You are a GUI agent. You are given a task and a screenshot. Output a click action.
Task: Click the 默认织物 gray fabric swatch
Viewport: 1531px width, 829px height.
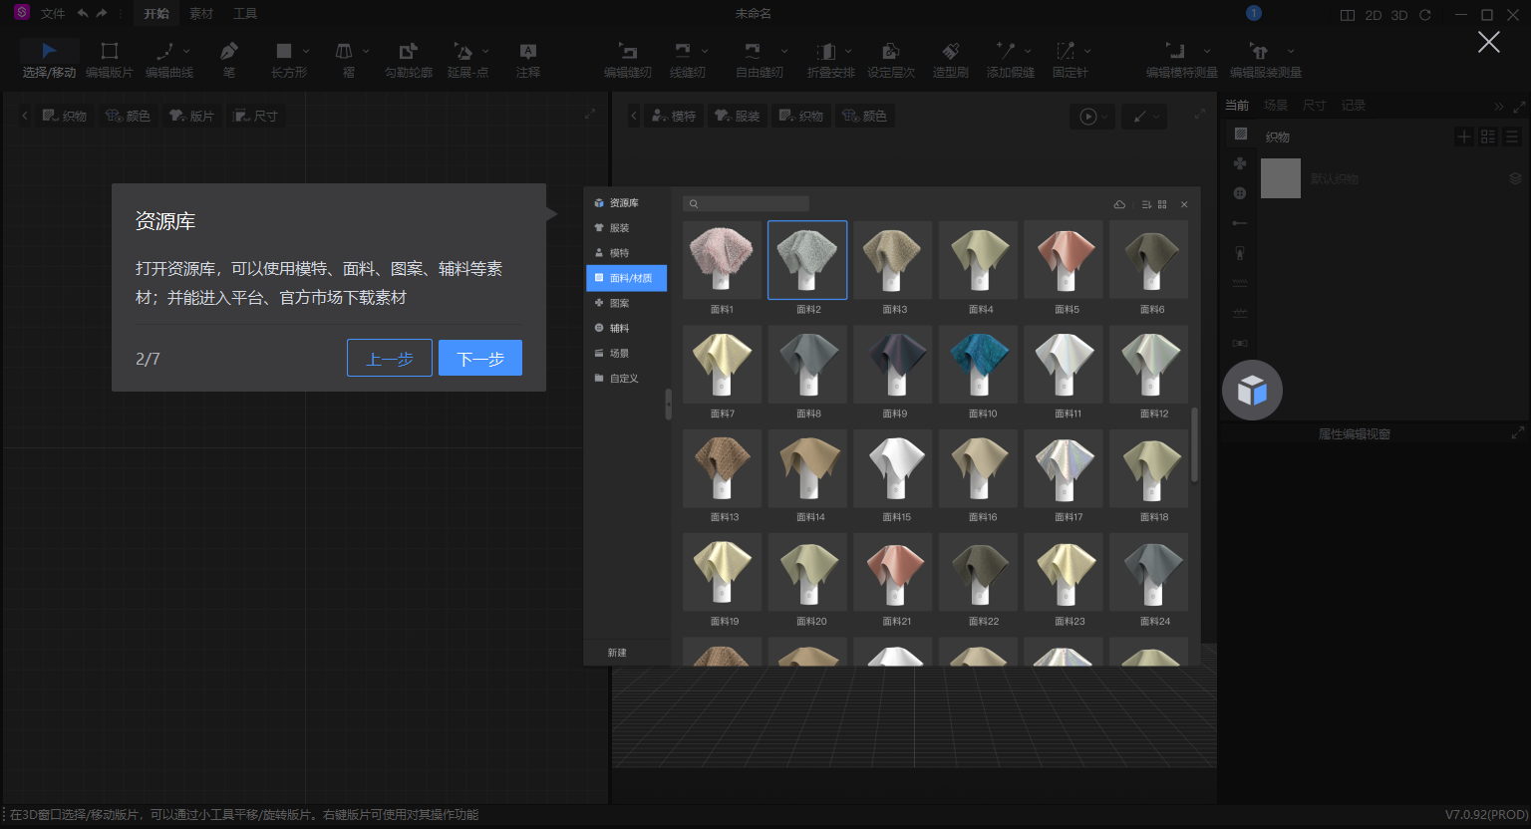[x=1281, y=177]
